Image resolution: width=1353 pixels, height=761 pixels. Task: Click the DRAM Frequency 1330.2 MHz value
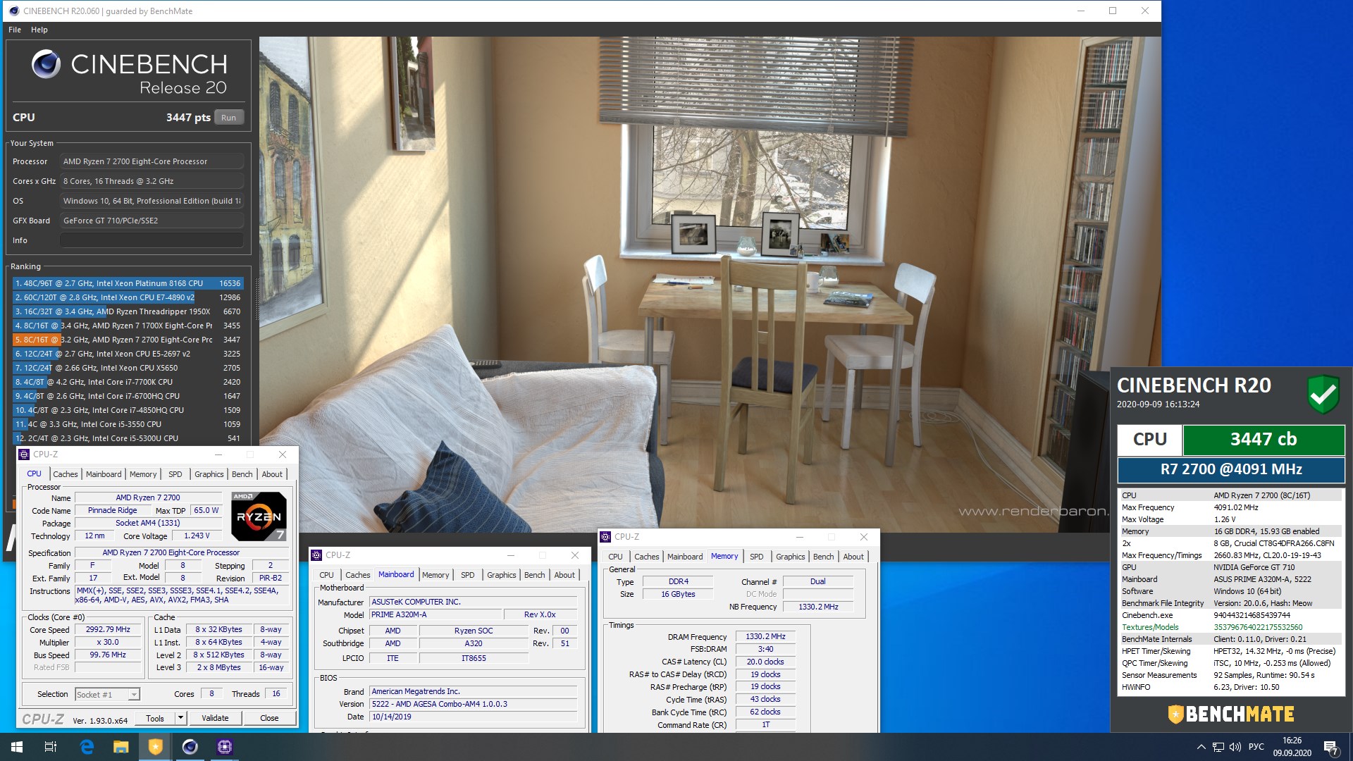[x=766, y=636]
